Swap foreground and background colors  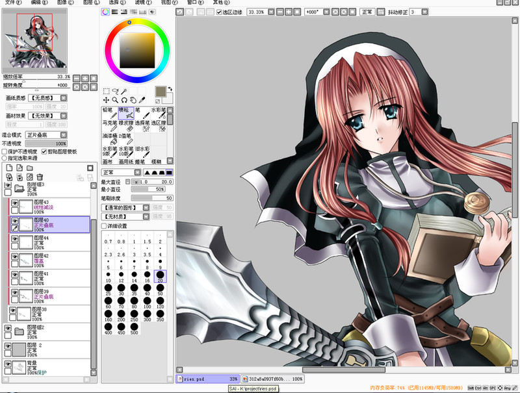pyautogui.click(x=170, y=89)
